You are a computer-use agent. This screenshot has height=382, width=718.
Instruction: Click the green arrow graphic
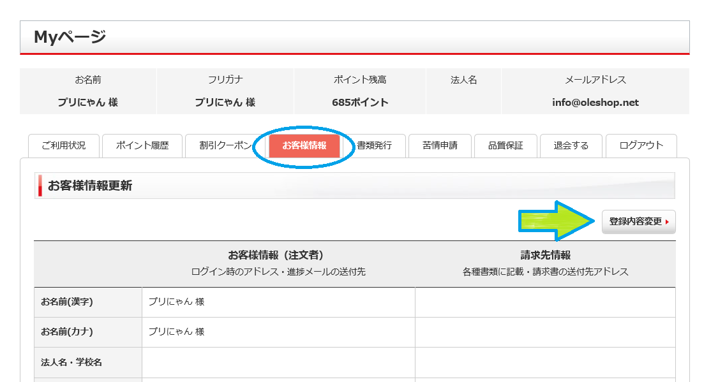coord(555,221)
